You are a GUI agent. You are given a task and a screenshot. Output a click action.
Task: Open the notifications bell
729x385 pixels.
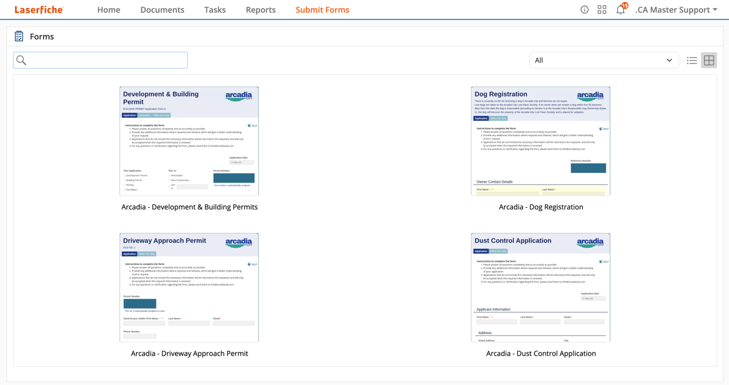click(620, 10)
